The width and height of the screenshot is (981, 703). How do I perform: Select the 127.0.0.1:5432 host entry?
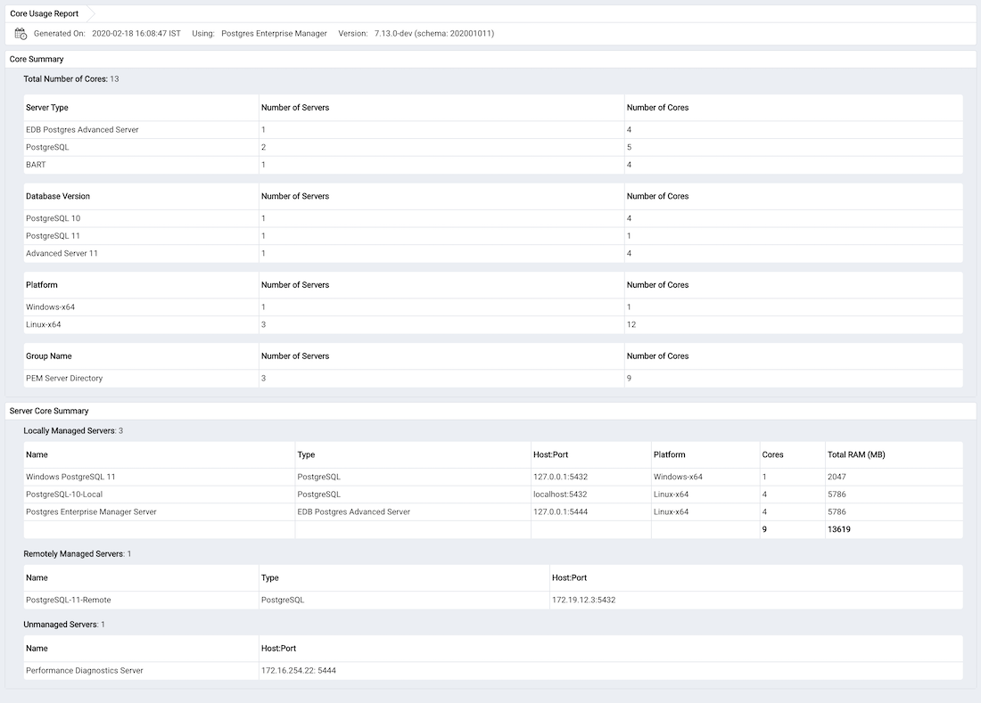tap(561, 477)
